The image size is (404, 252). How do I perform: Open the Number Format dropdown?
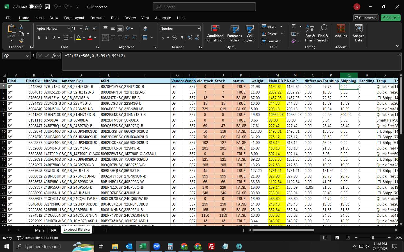tap(199, 29)
